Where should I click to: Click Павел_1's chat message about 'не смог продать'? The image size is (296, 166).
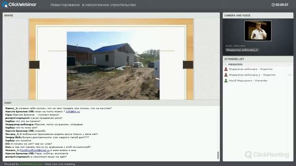(58, 108)
